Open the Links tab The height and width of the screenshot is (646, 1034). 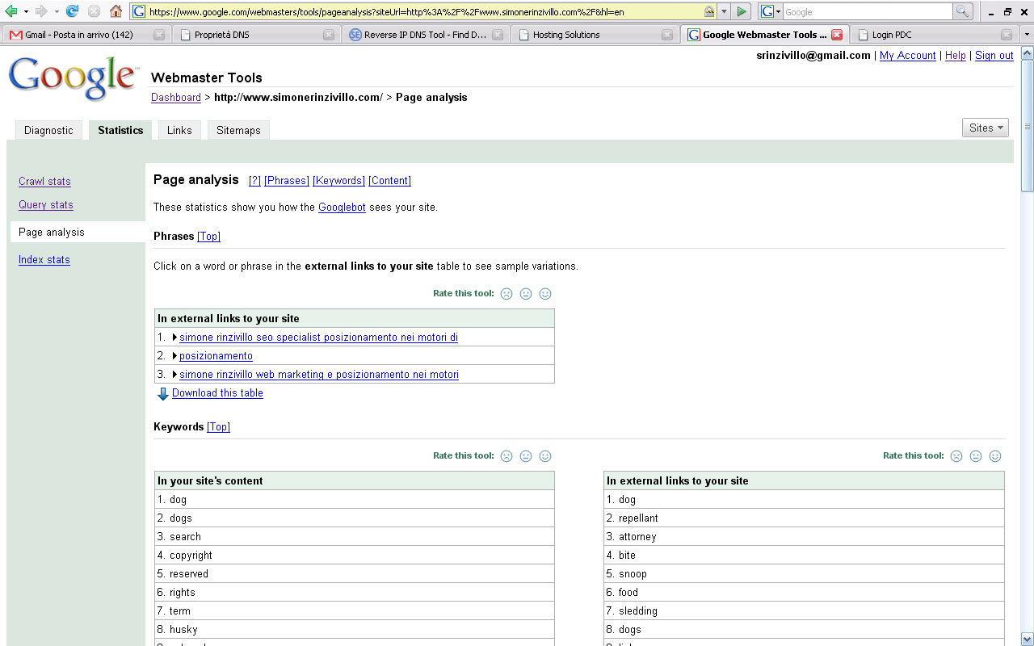click(x=179, y=130)
